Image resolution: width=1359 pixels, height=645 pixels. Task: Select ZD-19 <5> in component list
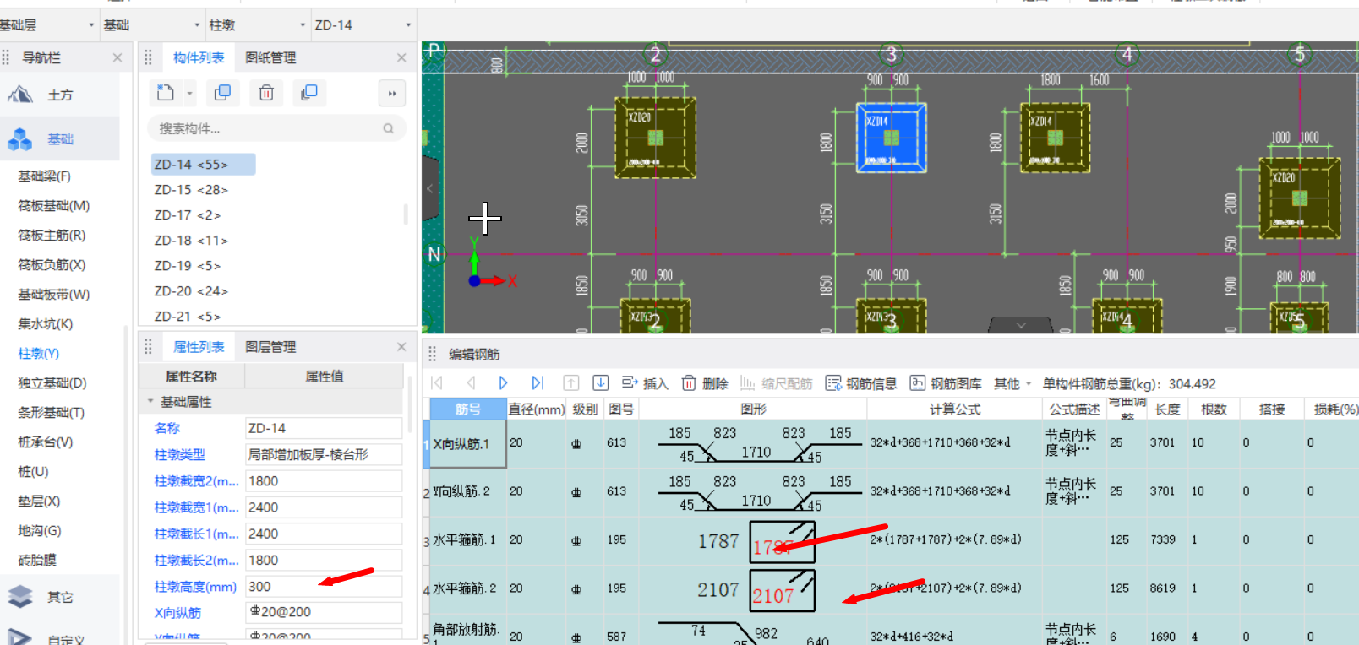188,266
